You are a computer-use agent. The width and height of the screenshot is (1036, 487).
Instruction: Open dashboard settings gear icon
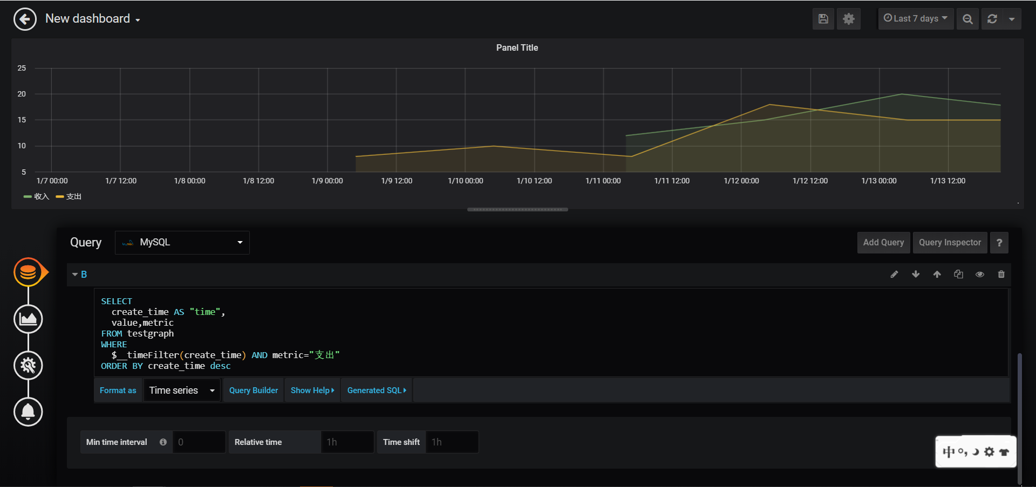tap(848, 19)
